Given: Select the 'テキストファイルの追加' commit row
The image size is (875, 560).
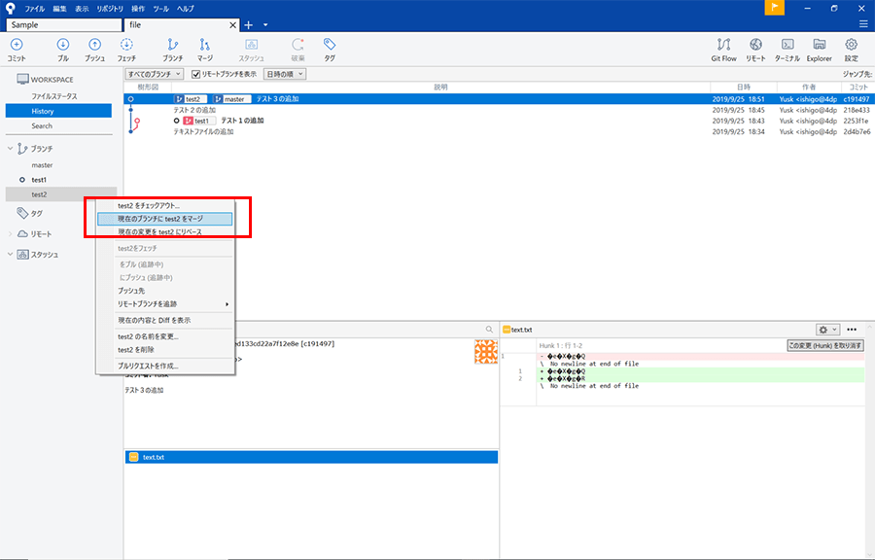Looking at the screenshot, I should pos(499,131).
